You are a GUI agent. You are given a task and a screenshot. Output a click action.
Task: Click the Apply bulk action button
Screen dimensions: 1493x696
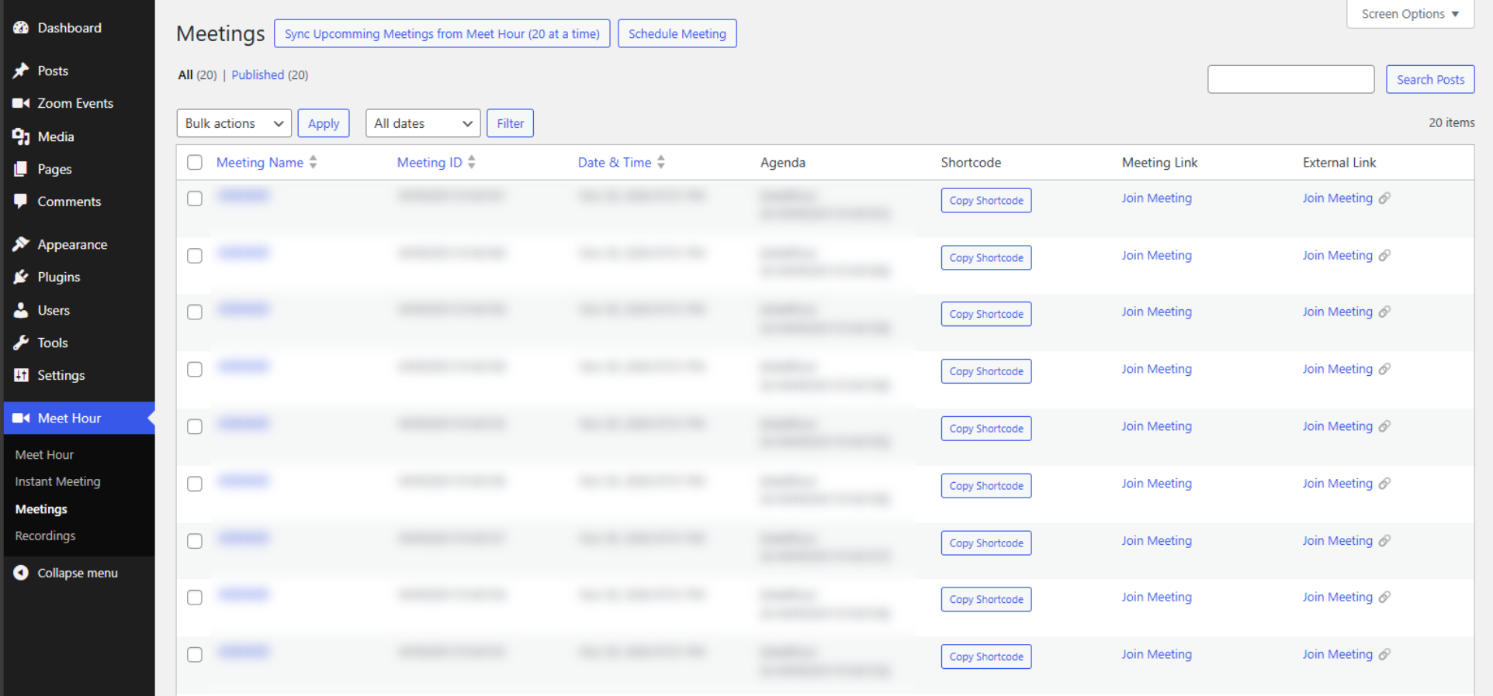click(x=324, y=123)
